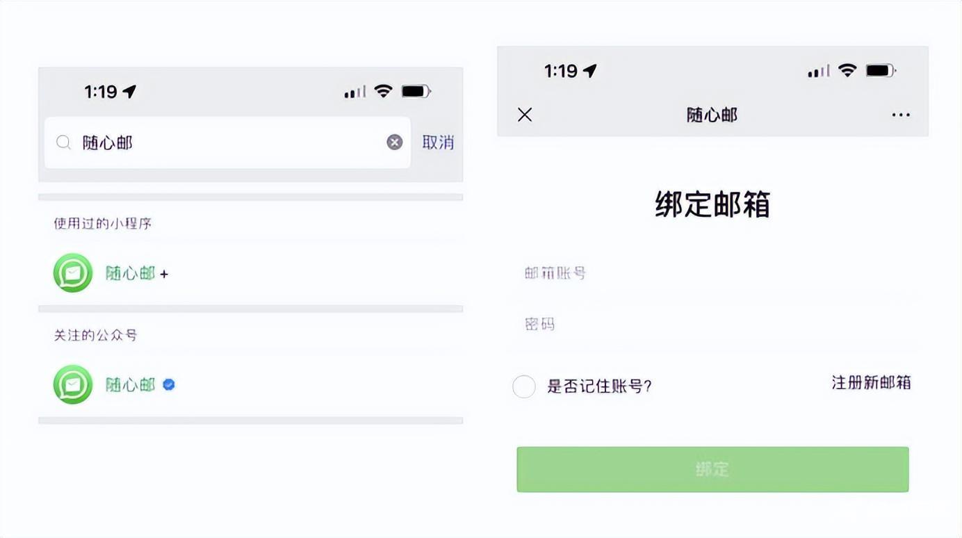Tap 取消 to cancel the search
The height and width of the screenshot is (538, 962).
pyautogui.click(x=438, y=142)
